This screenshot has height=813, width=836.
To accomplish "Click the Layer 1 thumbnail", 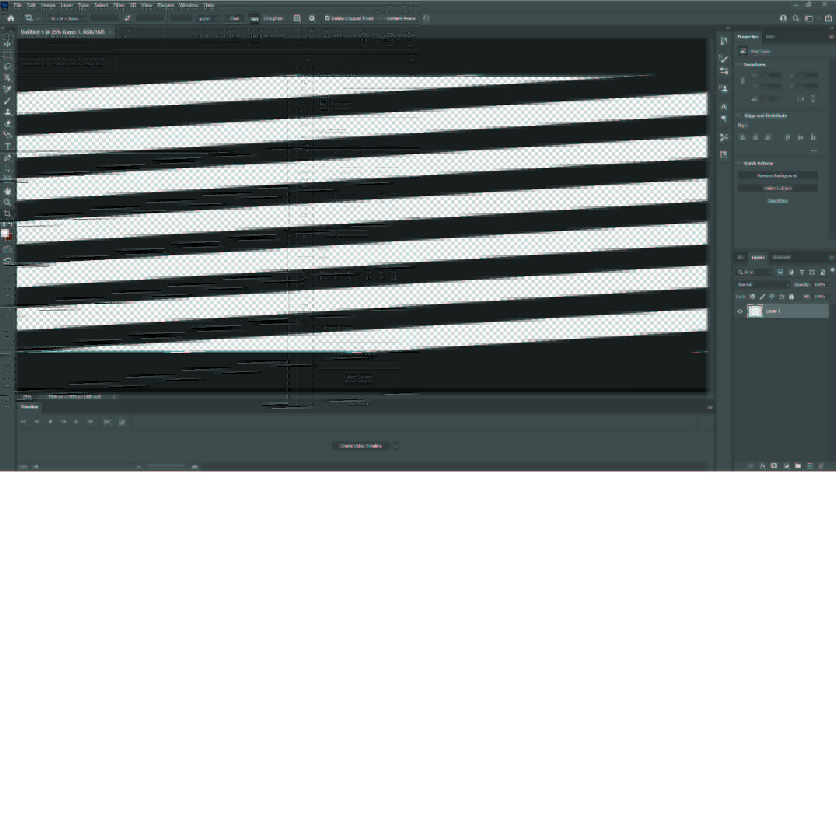I will point(756,311).
